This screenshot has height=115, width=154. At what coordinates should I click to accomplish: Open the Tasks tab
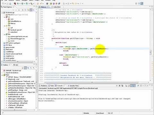coord(51,86)
